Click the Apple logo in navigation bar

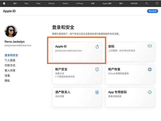tap(4, 3)
